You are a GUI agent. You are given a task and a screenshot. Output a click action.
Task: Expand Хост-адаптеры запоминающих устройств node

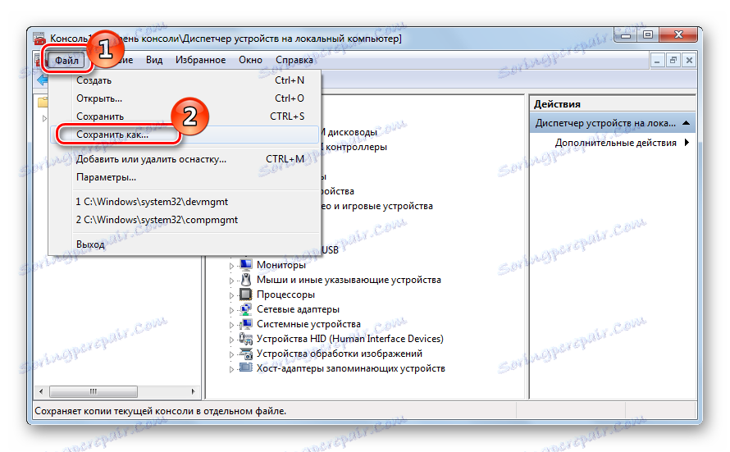click(232, 369)
